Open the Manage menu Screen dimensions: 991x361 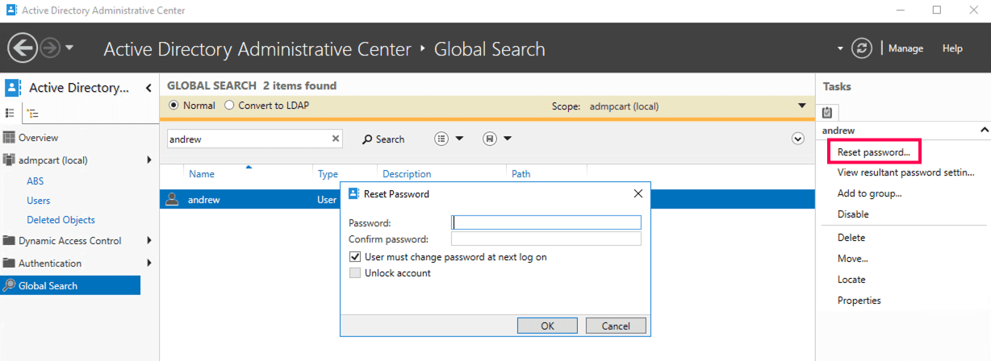[x=905, y=48]
